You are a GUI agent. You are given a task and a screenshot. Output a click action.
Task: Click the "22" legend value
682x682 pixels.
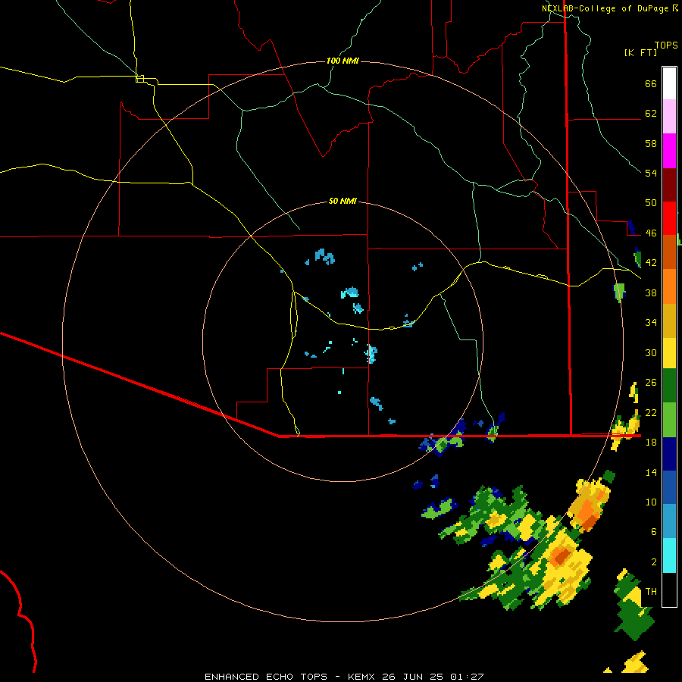[651, 413]
